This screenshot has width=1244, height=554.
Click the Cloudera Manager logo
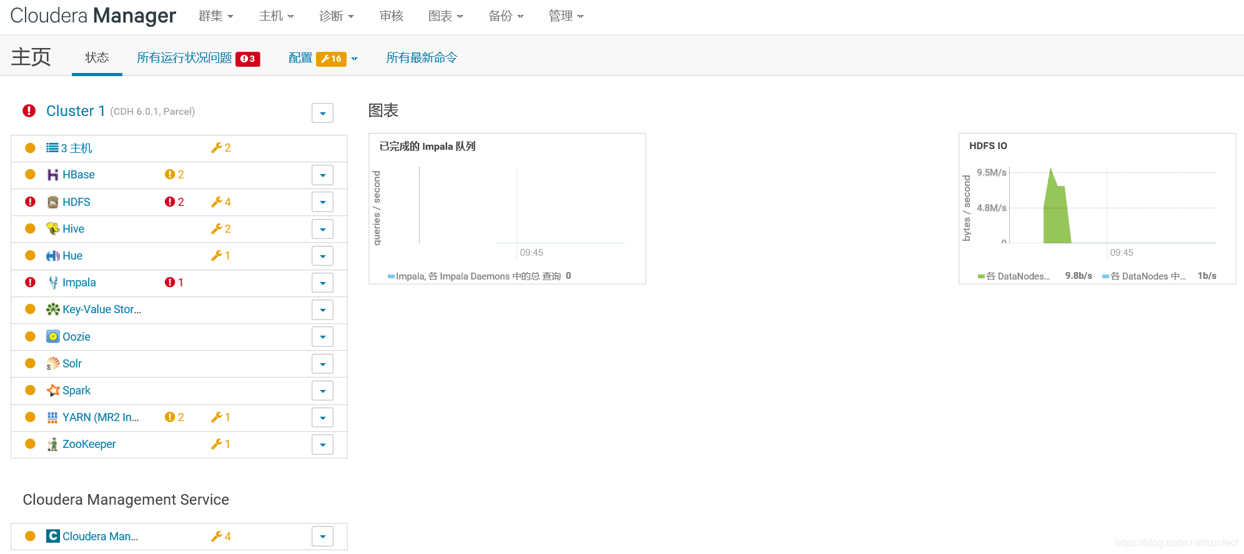pyautogui.click(x=93, y=16)
